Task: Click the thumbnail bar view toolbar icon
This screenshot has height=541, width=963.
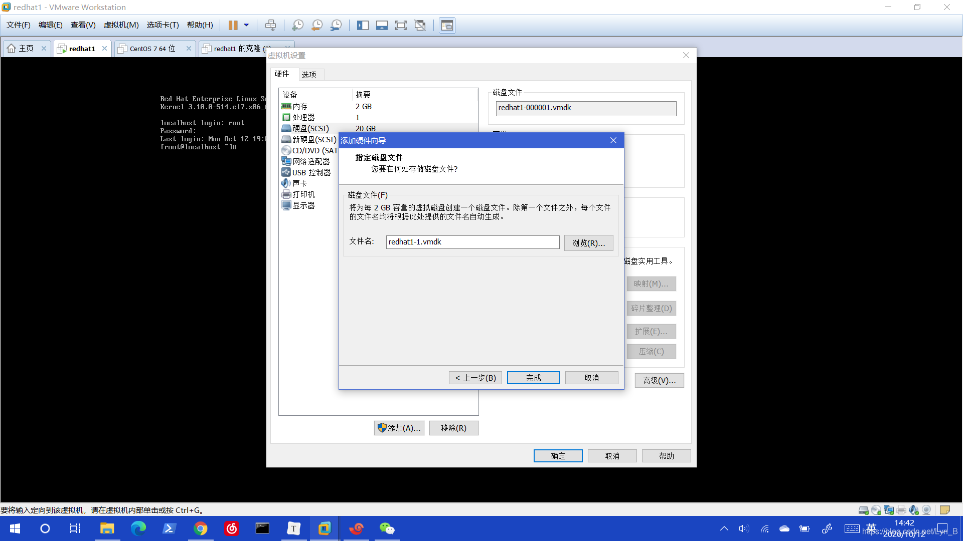Action: pos(382,25)
